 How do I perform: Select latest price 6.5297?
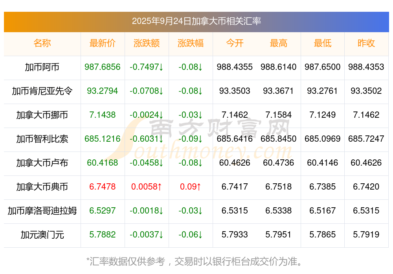pos(103,210)
